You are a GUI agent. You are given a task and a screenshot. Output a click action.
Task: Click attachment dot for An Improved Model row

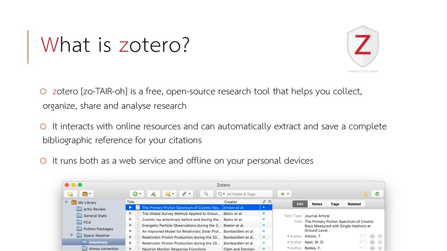pos(264,231)
